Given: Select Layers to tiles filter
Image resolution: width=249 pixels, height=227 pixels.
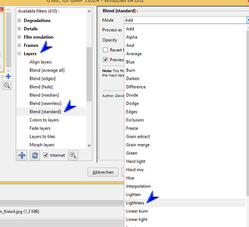Looking at the screenshot, I should [x=42, y=137].
